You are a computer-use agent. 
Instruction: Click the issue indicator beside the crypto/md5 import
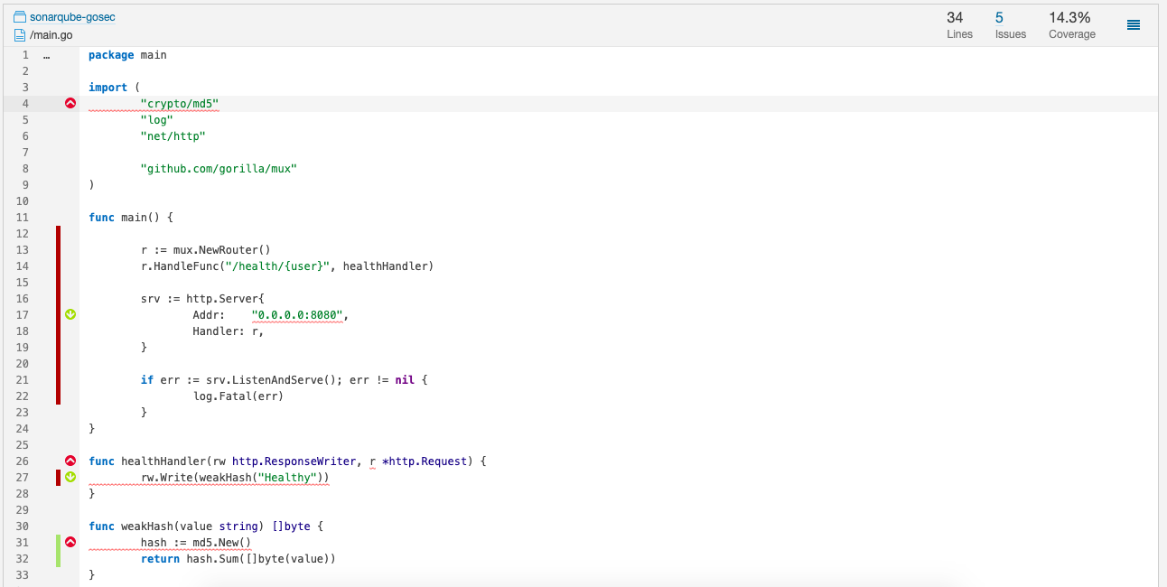pyautogui.click(x=70, y=103)
